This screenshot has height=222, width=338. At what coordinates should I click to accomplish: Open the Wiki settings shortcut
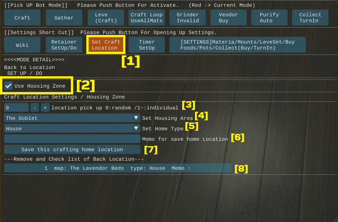click(22, 45)
